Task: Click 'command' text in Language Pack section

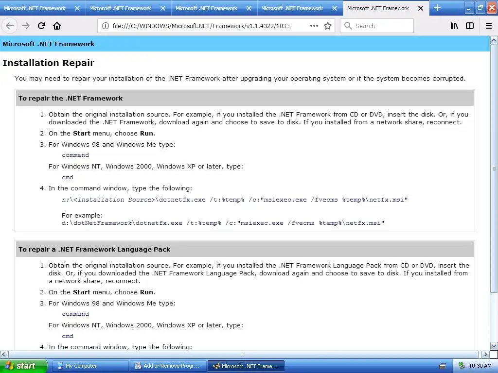Action: coord(75,314)
